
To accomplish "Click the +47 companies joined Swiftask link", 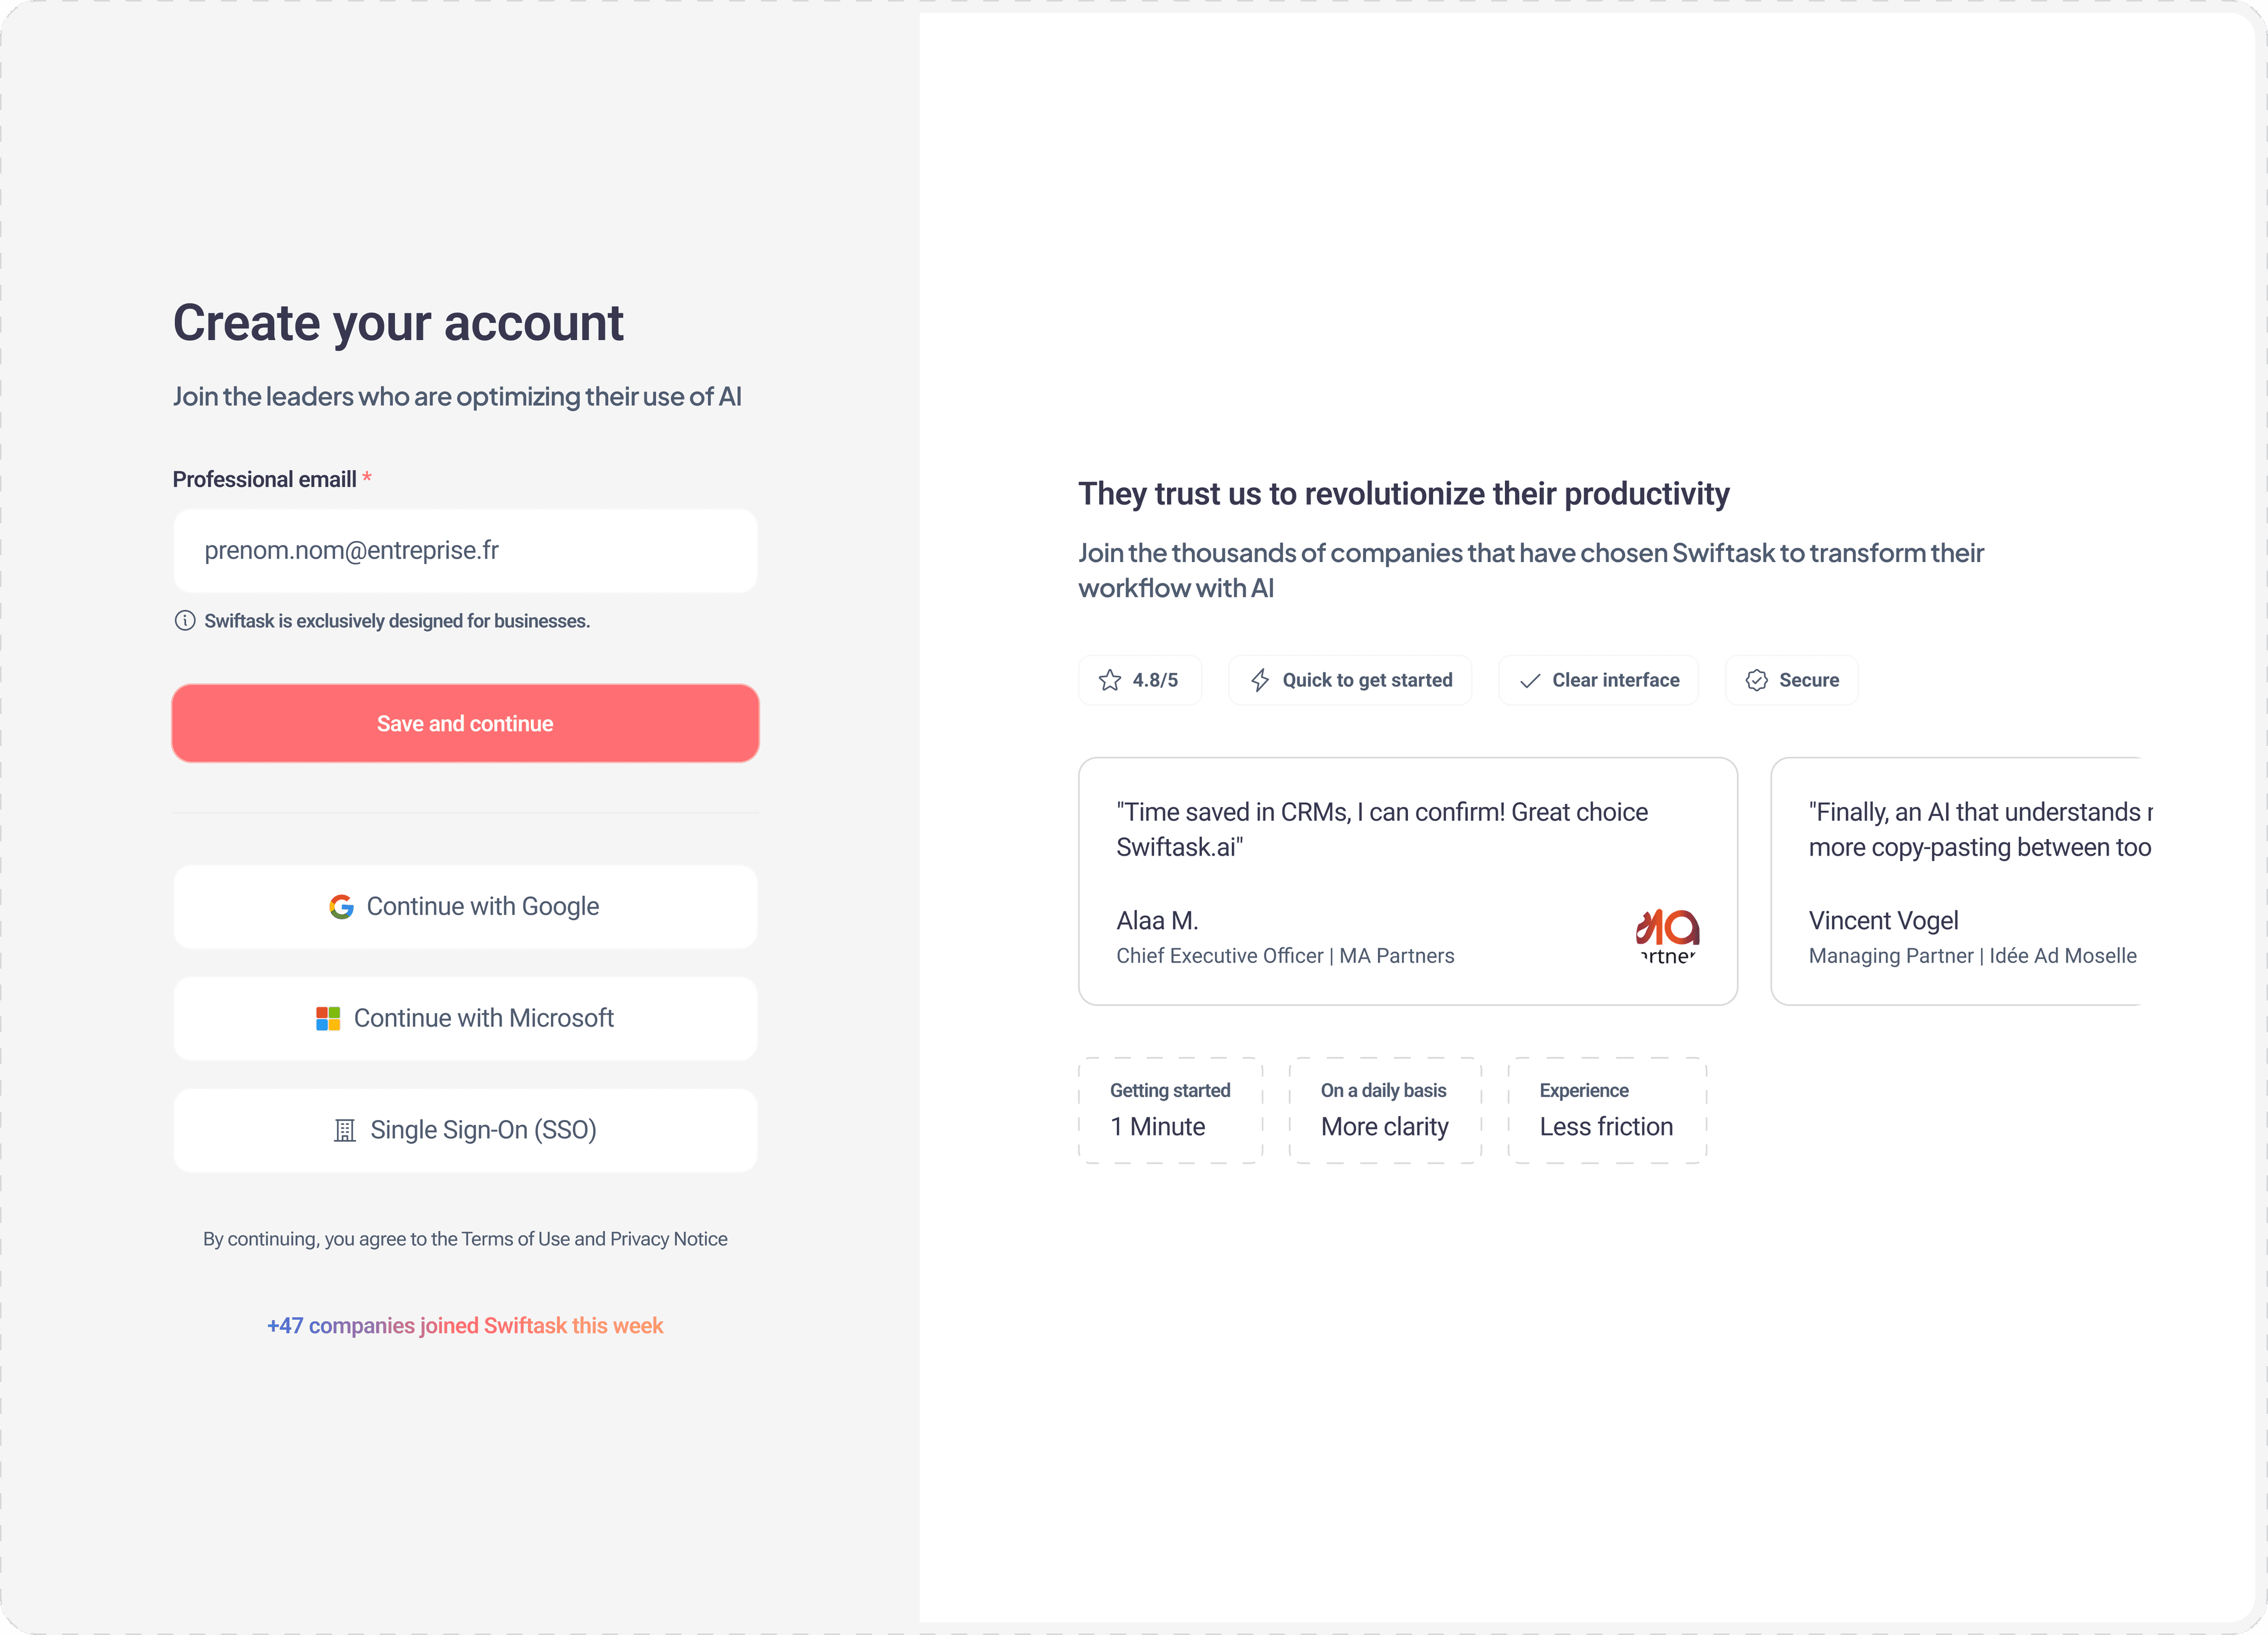I will (x=464, y=1325).
